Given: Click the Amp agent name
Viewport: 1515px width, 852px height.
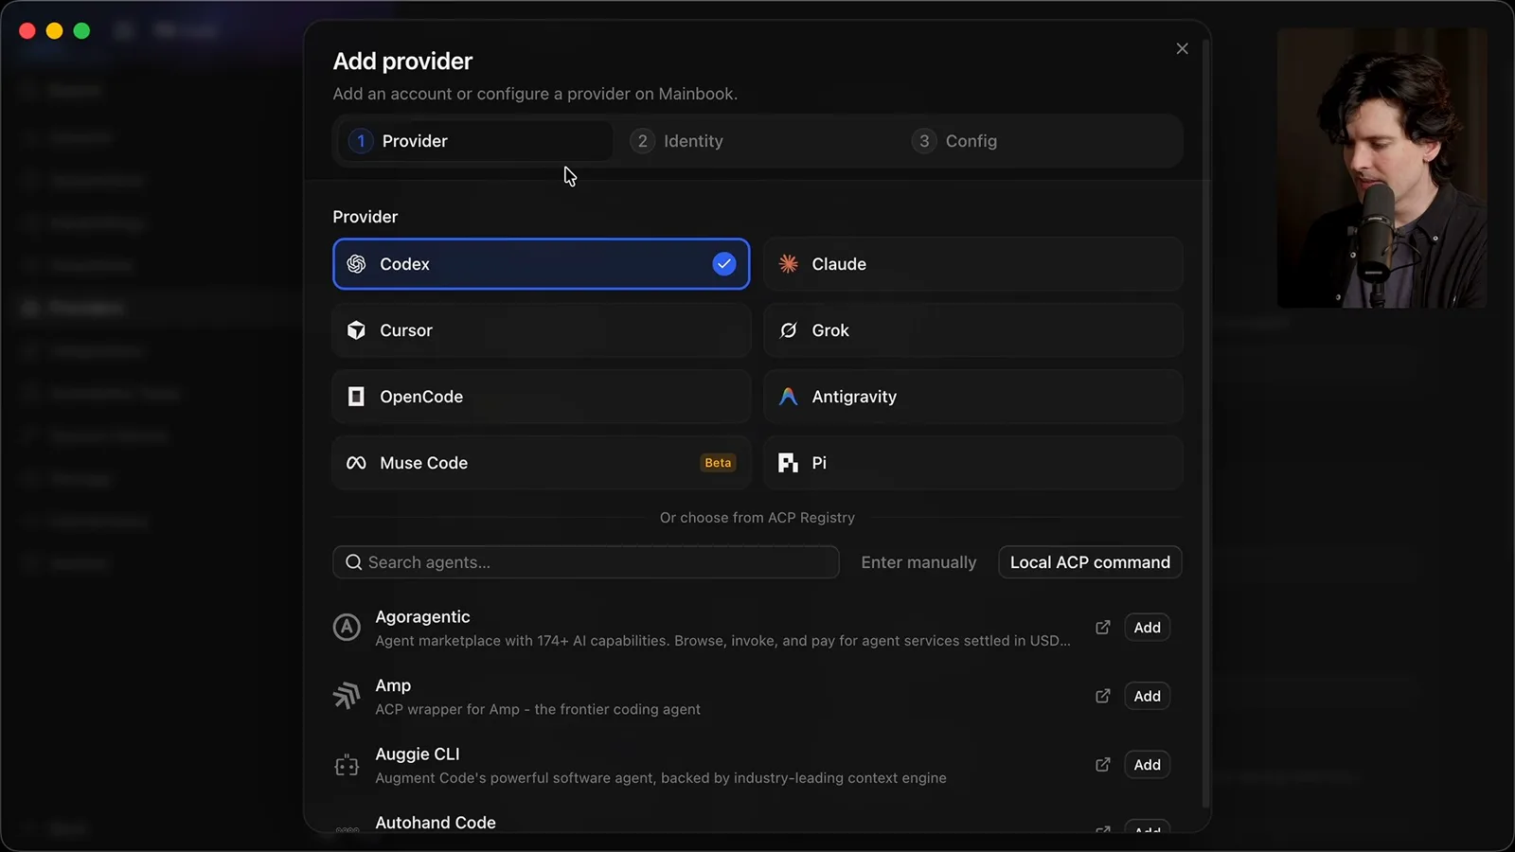Looking at the screenshot, I should pos(393,685).
